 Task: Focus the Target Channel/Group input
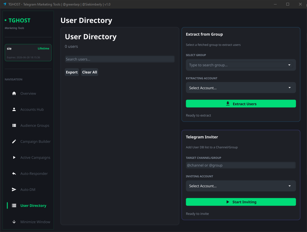tap(241, 165)
